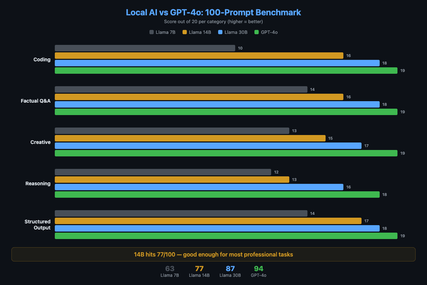Viewport: 427px width, 285px height.
Task: Click the total score 87 for Llama 30B
Action: click(230, 269)
